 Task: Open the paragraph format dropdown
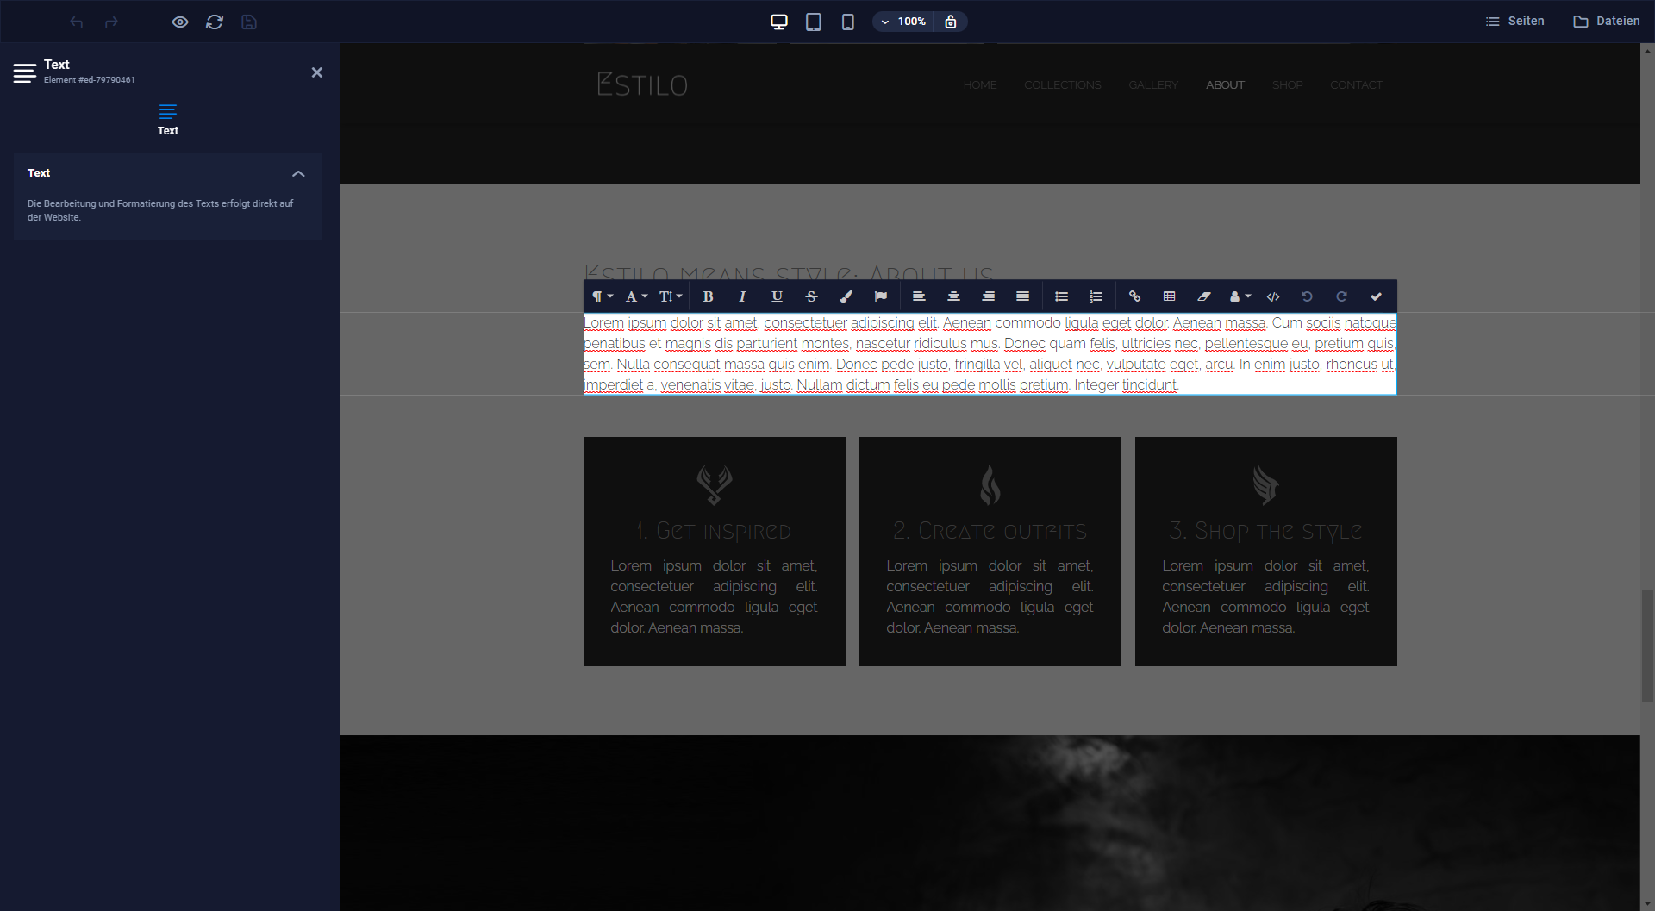pos(602,296)
